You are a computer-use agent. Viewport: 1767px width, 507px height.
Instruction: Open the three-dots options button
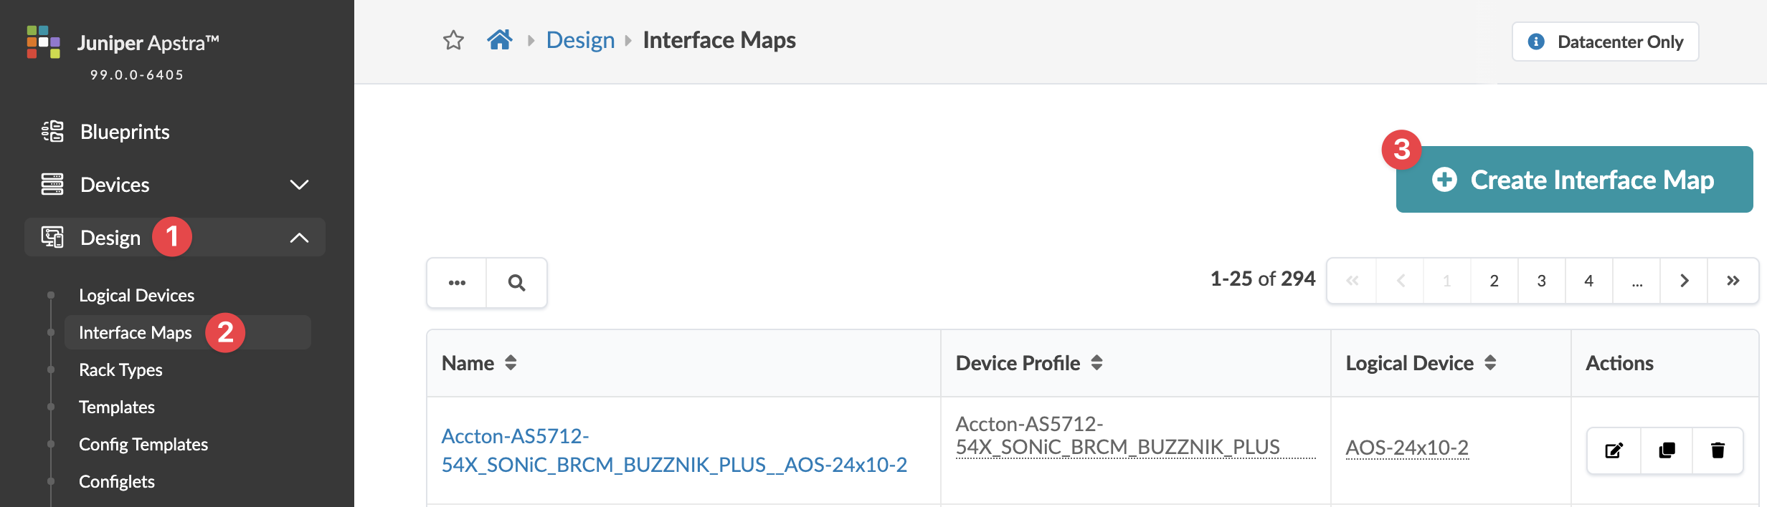[x=457, y=283]
